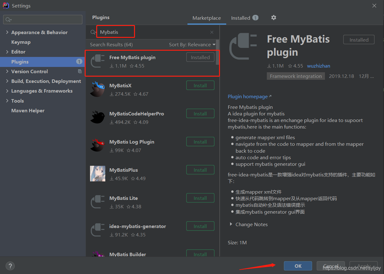
Task: Select the idea-mybatis-generator entry name
Action: pos(137,226)
